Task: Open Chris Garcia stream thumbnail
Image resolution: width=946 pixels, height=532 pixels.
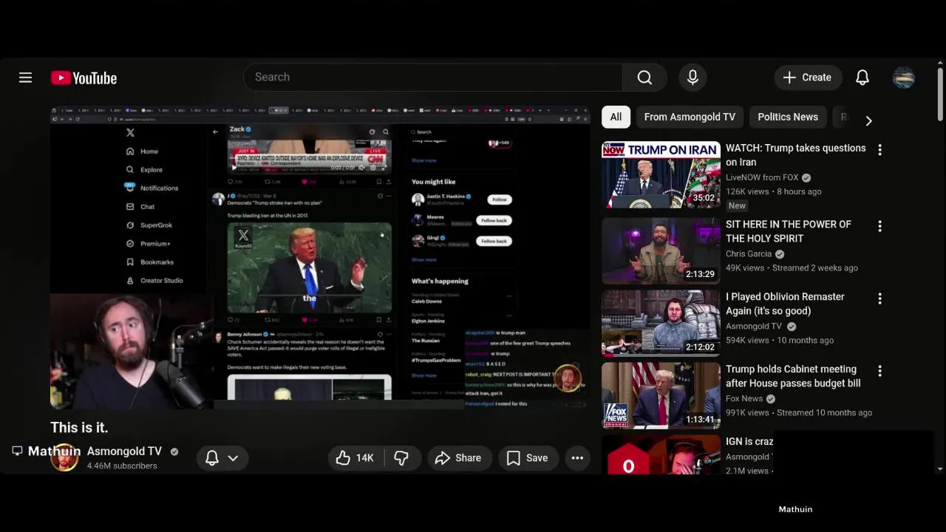Action: (661, 250)
